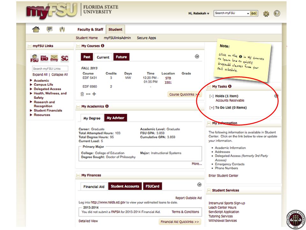Click the home icon in navigation bar
Image resolution: width=306 pixels, height=230 pixels.
click(36, 29)
